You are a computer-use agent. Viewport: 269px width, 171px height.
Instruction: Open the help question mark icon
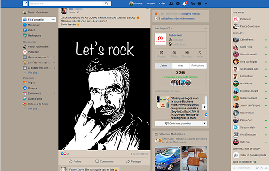(x=199, y=4)
